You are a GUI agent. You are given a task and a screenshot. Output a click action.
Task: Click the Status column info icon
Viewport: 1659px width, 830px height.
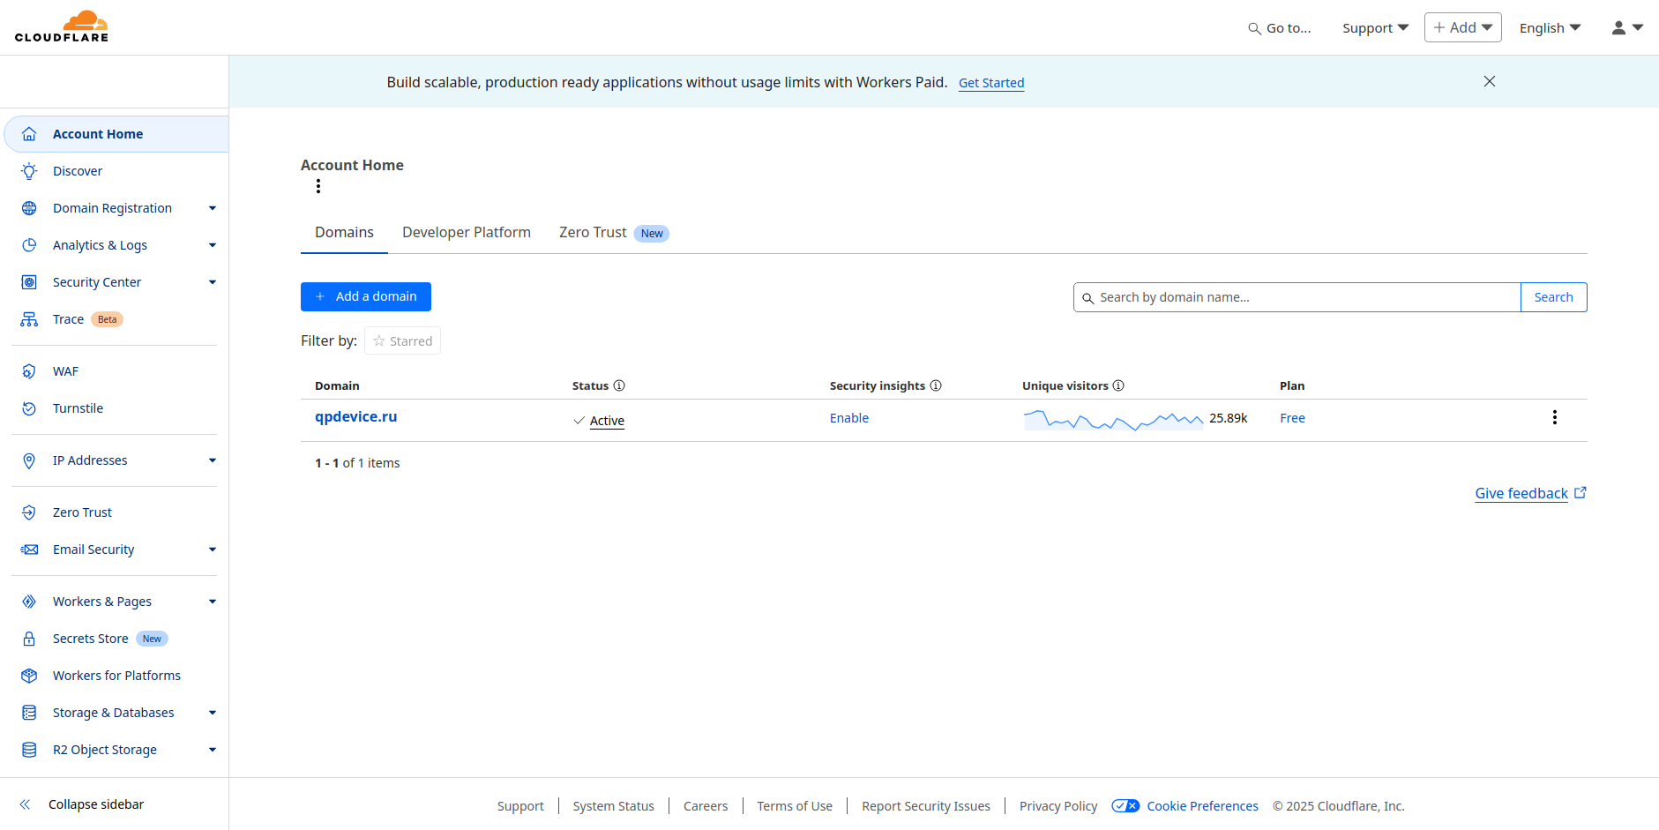(619, 385)
